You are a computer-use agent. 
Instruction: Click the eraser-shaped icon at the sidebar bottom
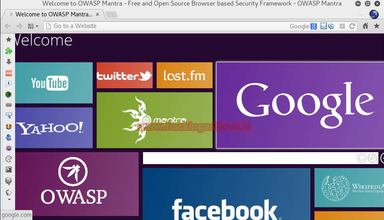coord(8,192)
